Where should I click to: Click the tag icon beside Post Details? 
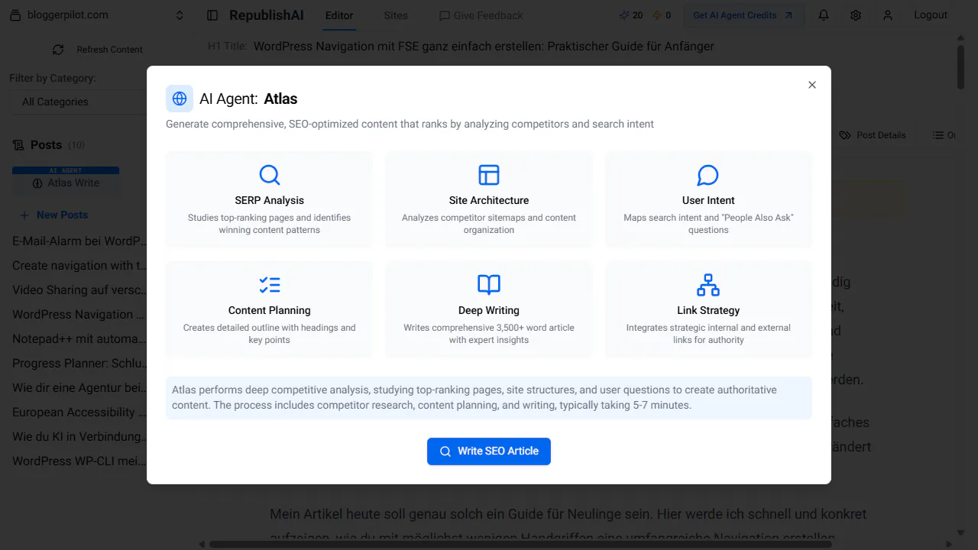coord(844,135)
